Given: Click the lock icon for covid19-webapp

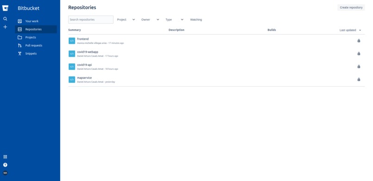Looking at the screenshot, I should pos(359,54).
